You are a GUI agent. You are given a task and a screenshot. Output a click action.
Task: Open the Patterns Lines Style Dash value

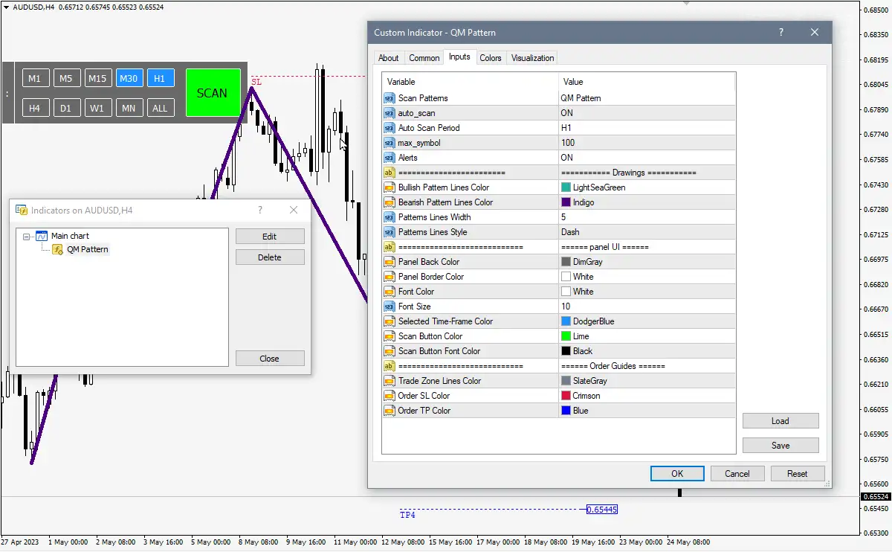[x=647, y=232]
